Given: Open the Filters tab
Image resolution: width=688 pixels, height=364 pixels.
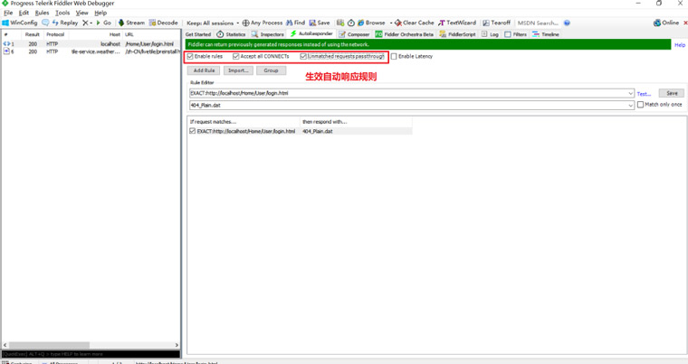Looking at the screenshot, I should tap(516, 34).
